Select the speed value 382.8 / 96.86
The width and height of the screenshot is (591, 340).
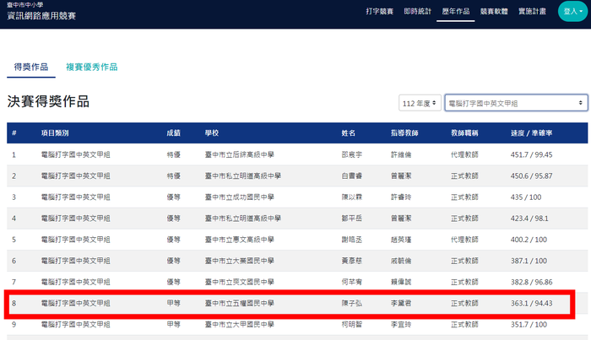coord(531,282)
